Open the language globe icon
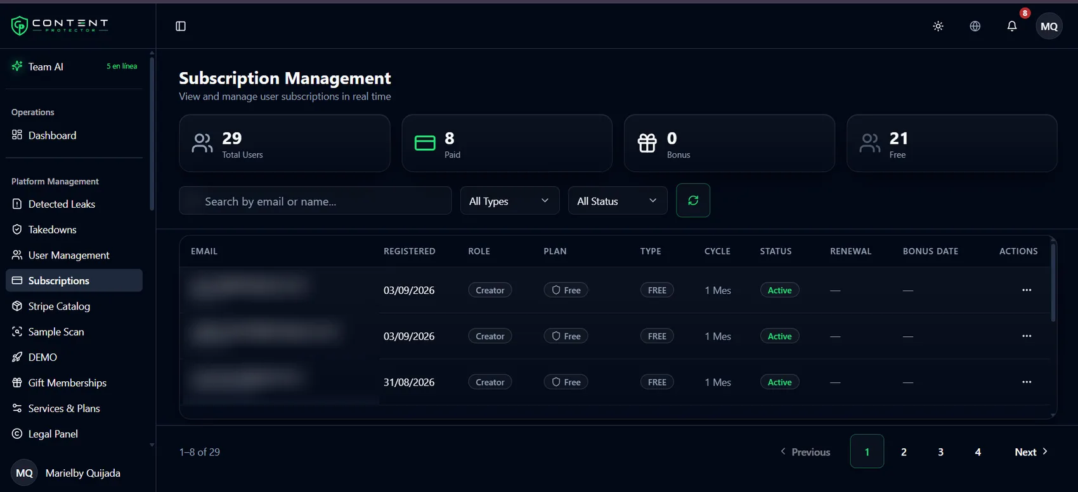1078x492 pixels. pyautogui.click(x=975, y=26)
